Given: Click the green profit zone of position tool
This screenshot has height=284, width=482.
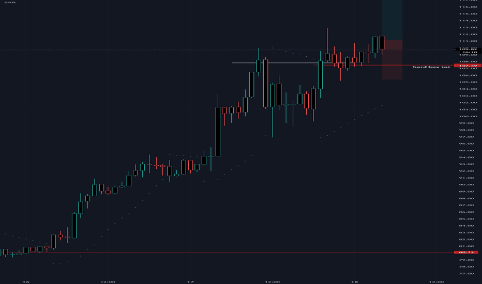Looking at the screenshot, I should pos(392,20).
